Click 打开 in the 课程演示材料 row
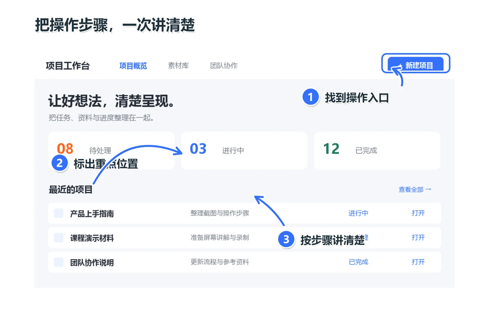This screenshot has width=489, height=313. point(418,237)
